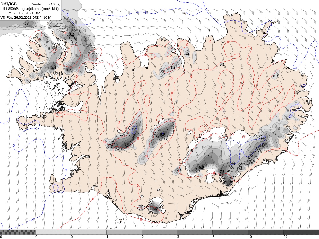This screenshot has width=319, height=239.
Task: Select the 6.9 value left of 7.3
Action: coord(201,167)
